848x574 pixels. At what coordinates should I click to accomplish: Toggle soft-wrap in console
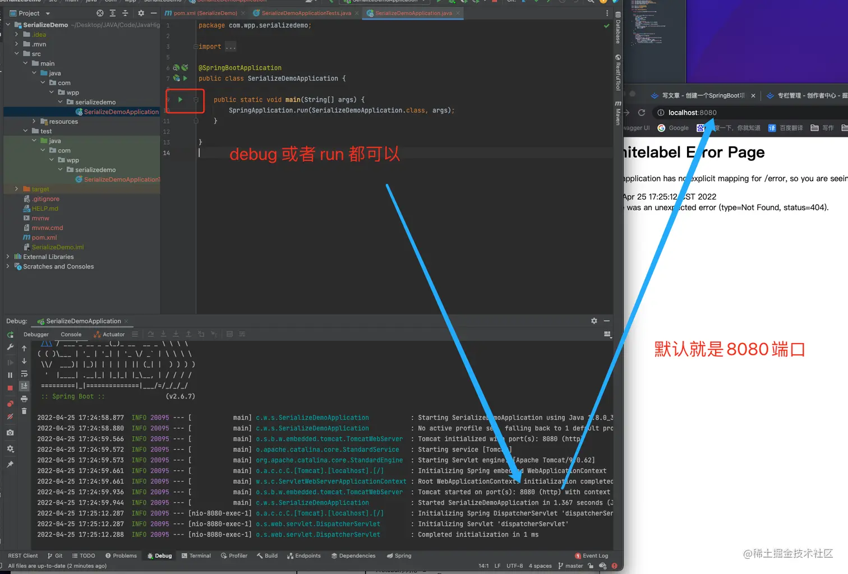pos(24,373)
